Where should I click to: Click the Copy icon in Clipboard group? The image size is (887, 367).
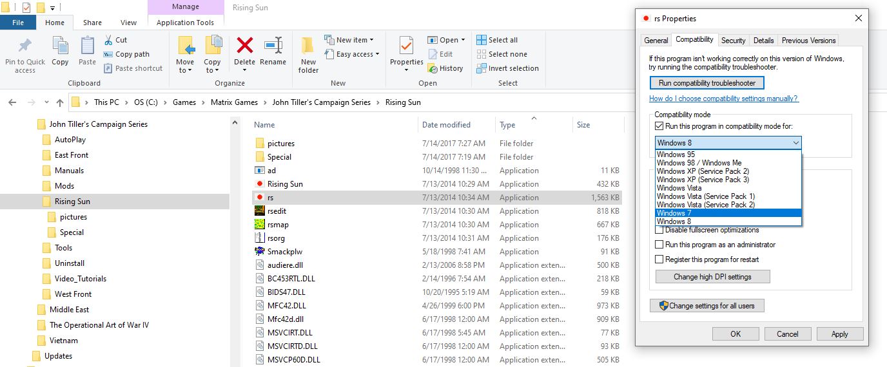60,46
